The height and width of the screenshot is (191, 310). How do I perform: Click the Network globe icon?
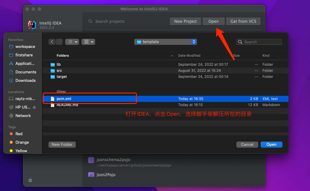(x=11, y=116)
